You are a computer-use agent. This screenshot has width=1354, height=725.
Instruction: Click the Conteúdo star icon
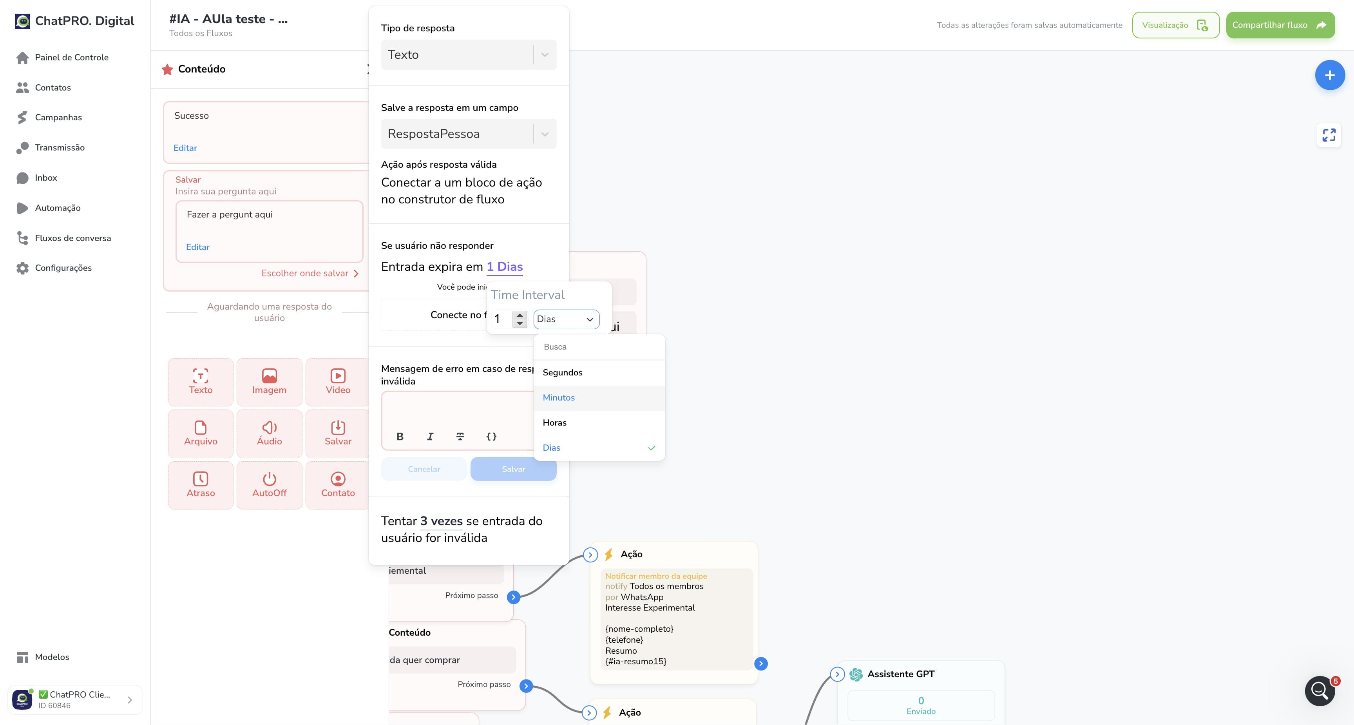coord(167,69)
